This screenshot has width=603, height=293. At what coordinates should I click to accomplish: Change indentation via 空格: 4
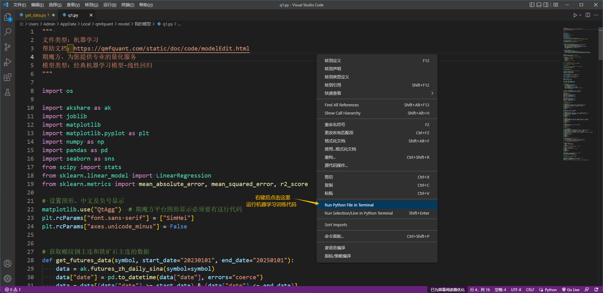500,290
